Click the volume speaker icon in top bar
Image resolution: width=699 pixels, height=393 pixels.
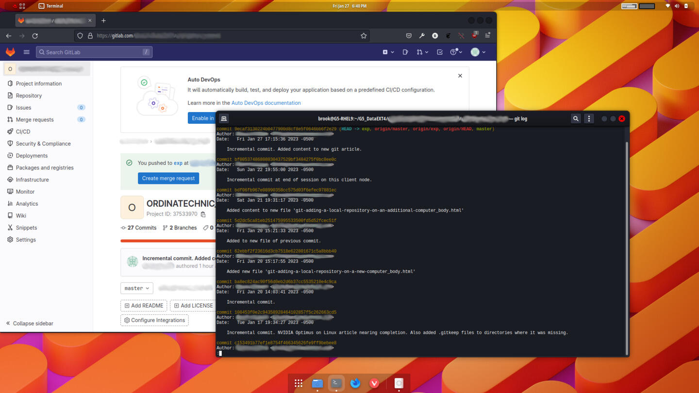pyautogui.click(x=677, y=6)
